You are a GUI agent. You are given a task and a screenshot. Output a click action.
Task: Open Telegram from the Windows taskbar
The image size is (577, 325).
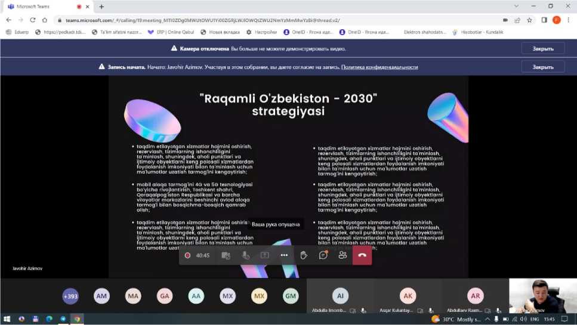click(63, 319)
